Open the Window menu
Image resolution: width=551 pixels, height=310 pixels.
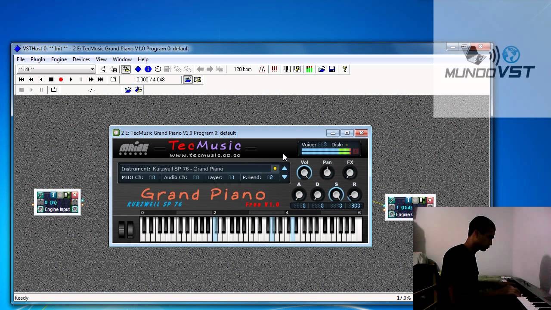(122, 59)
